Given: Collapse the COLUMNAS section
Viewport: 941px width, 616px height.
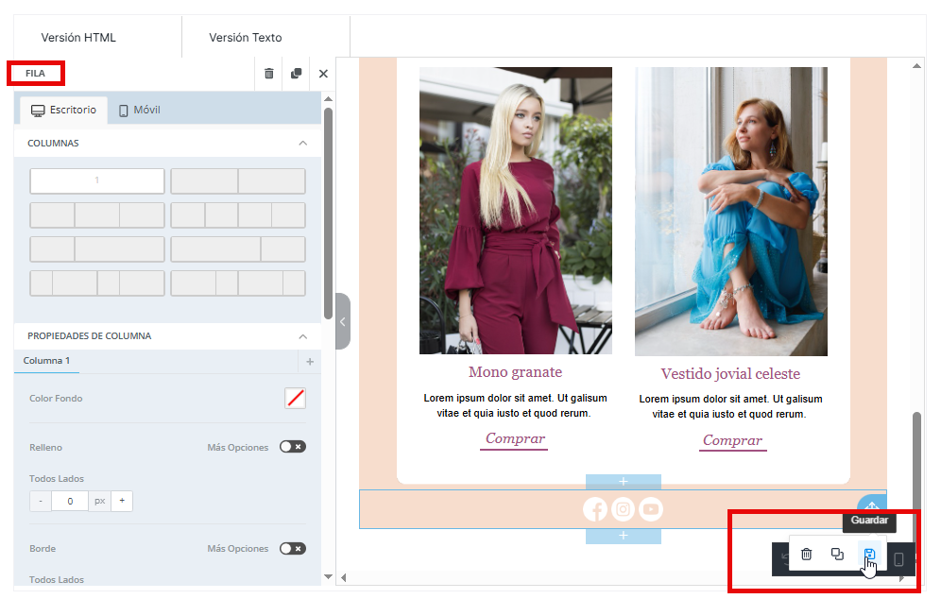Looking at the screenshot, I should pyautogui.click(x=302, y=144).
